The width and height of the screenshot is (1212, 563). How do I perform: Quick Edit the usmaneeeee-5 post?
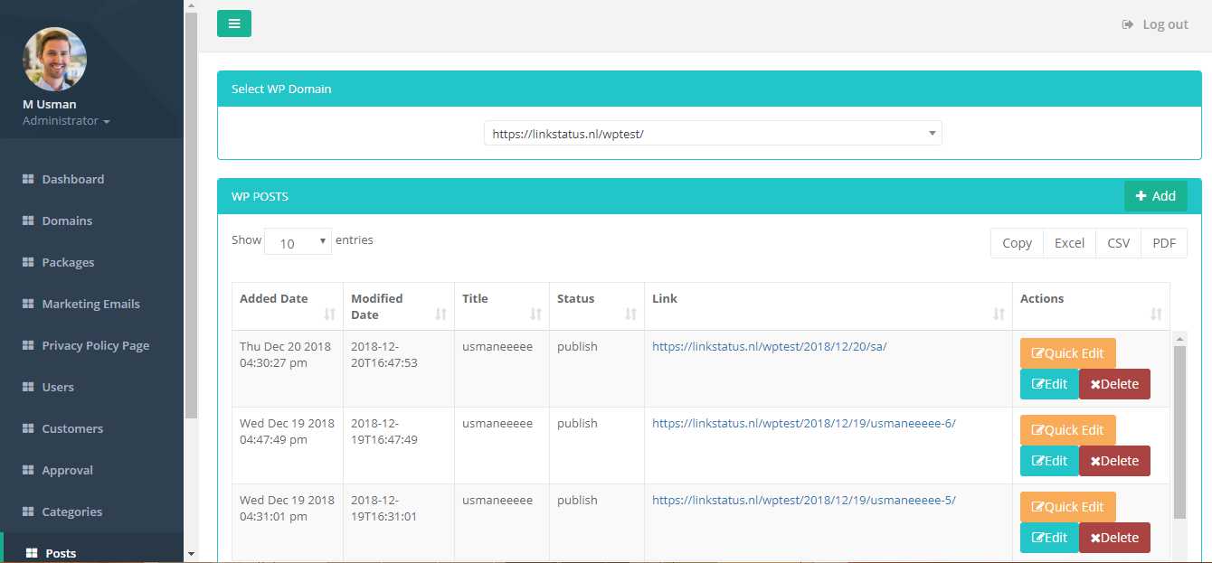1068,507
